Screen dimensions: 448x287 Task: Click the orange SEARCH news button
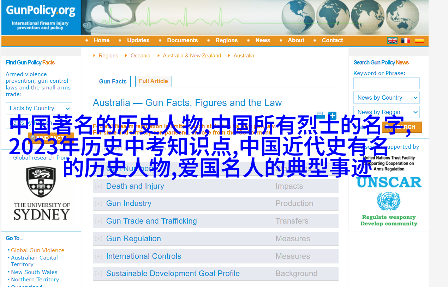tap(402, 127)
